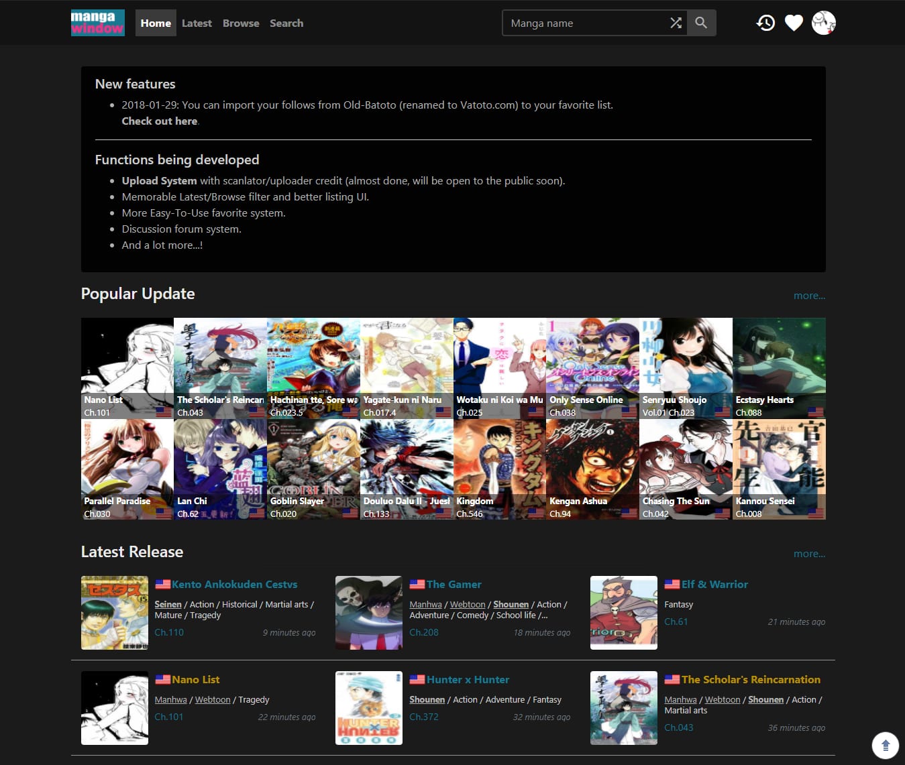Open The Scholar's Reincarnation release title
The width and height of the screenshot is (905, 765).
pyautogui.click(x=751, y=680)
